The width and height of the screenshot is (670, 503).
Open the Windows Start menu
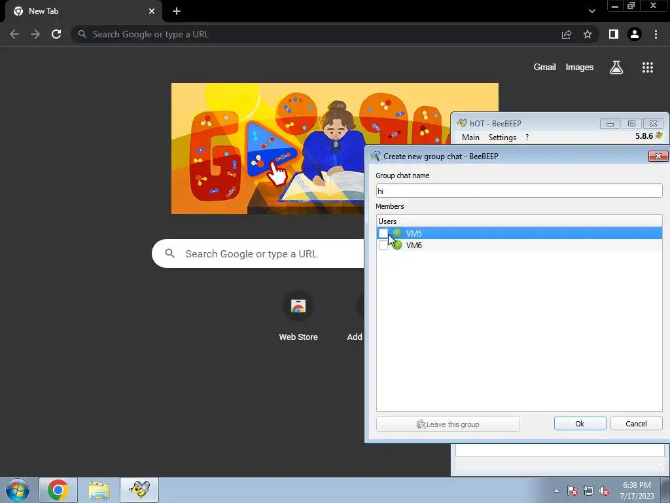[x=17, y=490]
